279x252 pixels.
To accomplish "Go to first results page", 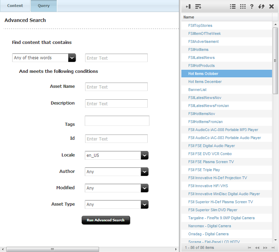I will click(249, 248).
